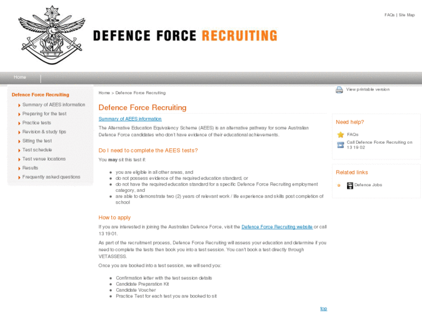
Task: Open Practice tests sidebar item
Action: tap(37, 123)
